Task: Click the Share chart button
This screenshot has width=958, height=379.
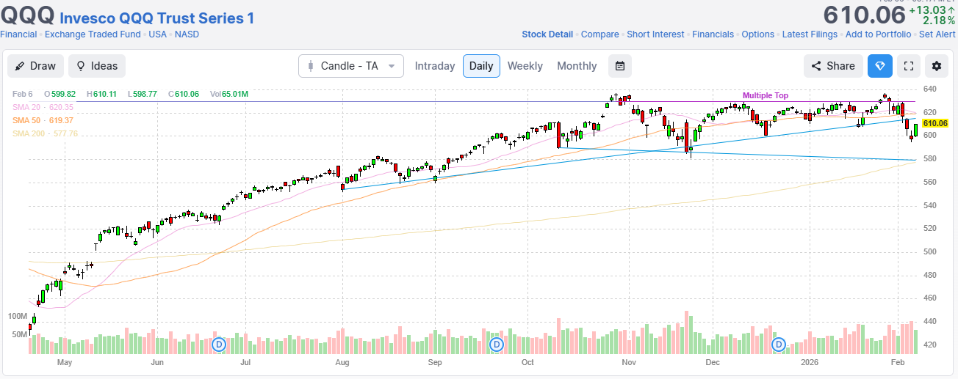Action: tap(833, 66)
